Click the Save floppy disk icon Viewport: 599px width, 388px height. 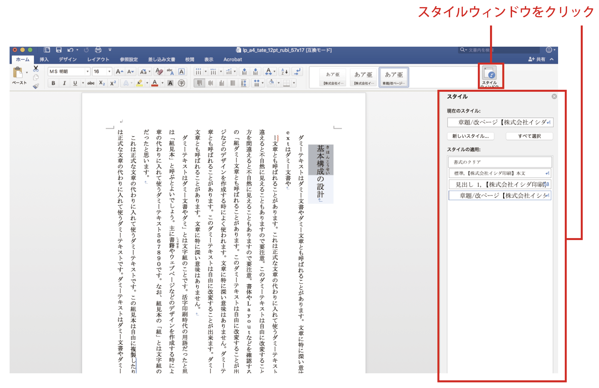(59, 50)
